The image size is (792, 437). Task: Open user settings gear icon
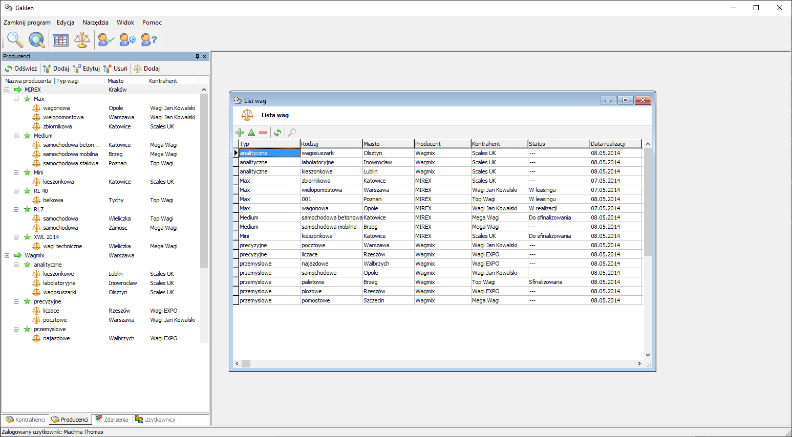[x=127, y=39]
